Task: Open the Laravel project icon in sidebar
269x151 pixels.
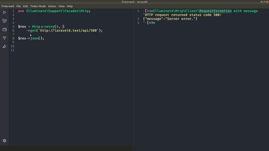Action: coord(5,21)
